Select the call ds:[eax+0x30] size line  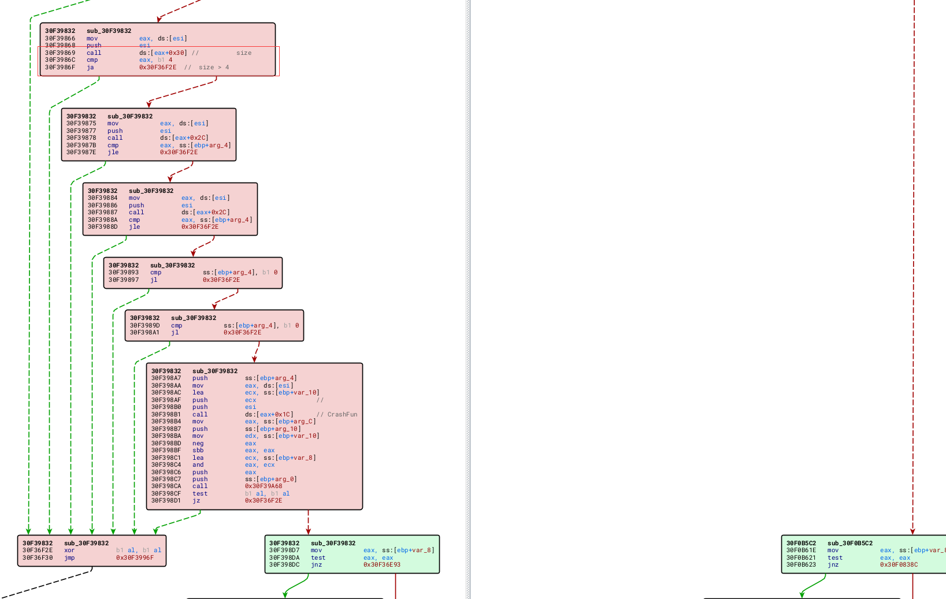(x=149, y=53)
